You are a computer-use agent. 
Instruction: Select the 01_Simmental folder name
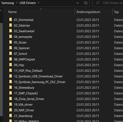pyautogui.click(x=24, y=20)
